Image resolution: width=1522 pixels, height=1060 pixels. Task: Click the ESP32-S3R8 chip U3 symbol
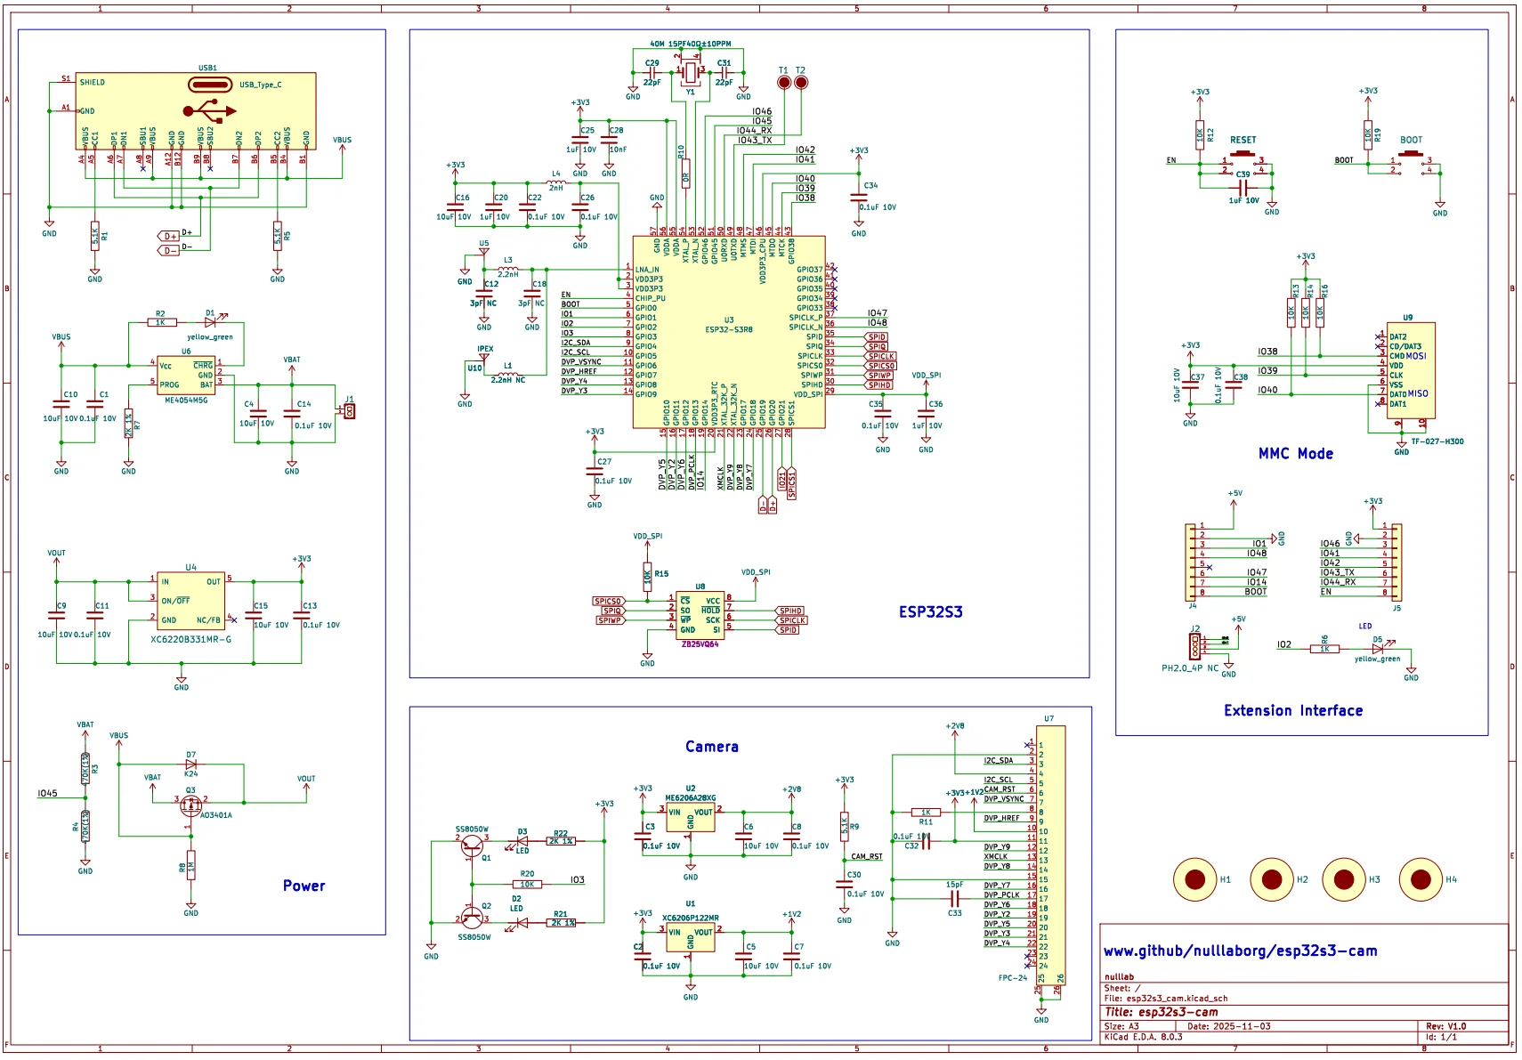click(x=729, y=331)
